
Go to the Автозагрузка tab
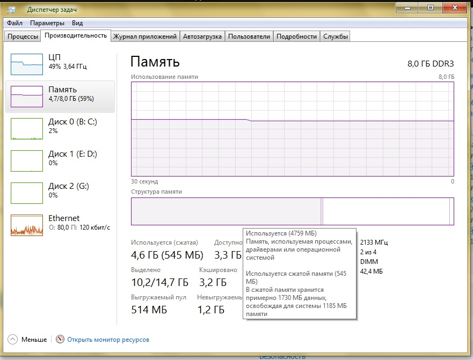(x=202, y=36)
